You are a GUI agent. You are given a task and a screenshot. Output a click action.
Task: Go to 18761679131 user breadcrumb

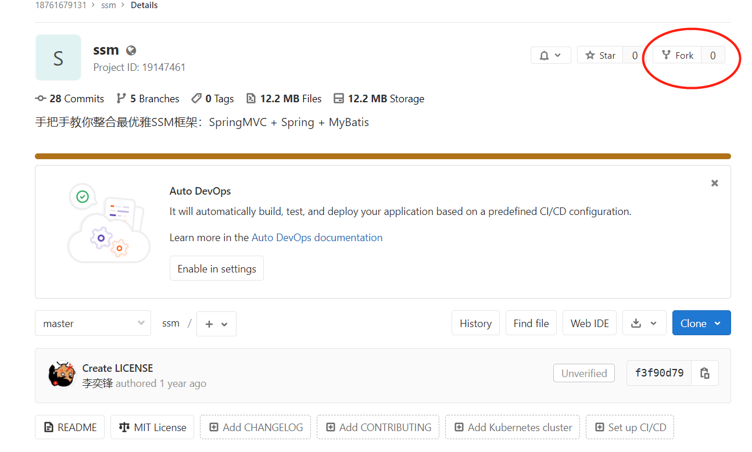pos(61,5)
